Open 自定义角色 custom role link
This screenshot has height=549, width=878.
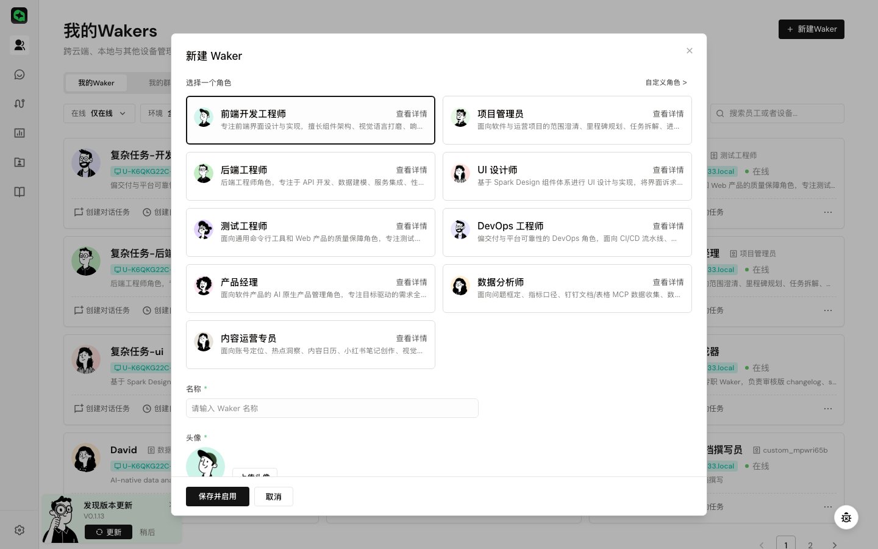(x=666, y=82)
